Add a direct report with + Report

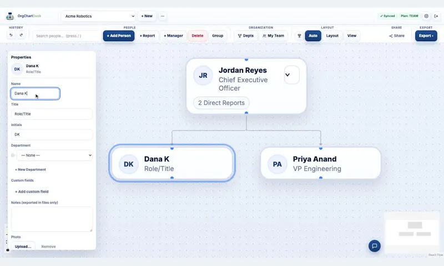pyautogui.click(x=147, y=36)
